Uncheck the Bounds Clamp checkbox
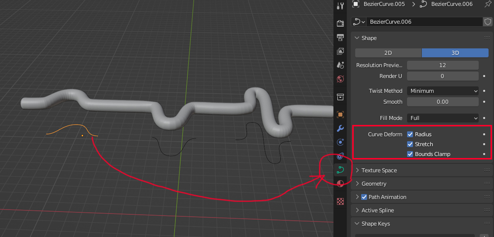 tap(410, 154)
